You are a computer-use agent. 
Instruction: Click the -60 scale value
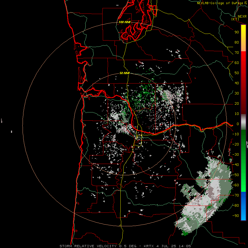tap(236, 185)
